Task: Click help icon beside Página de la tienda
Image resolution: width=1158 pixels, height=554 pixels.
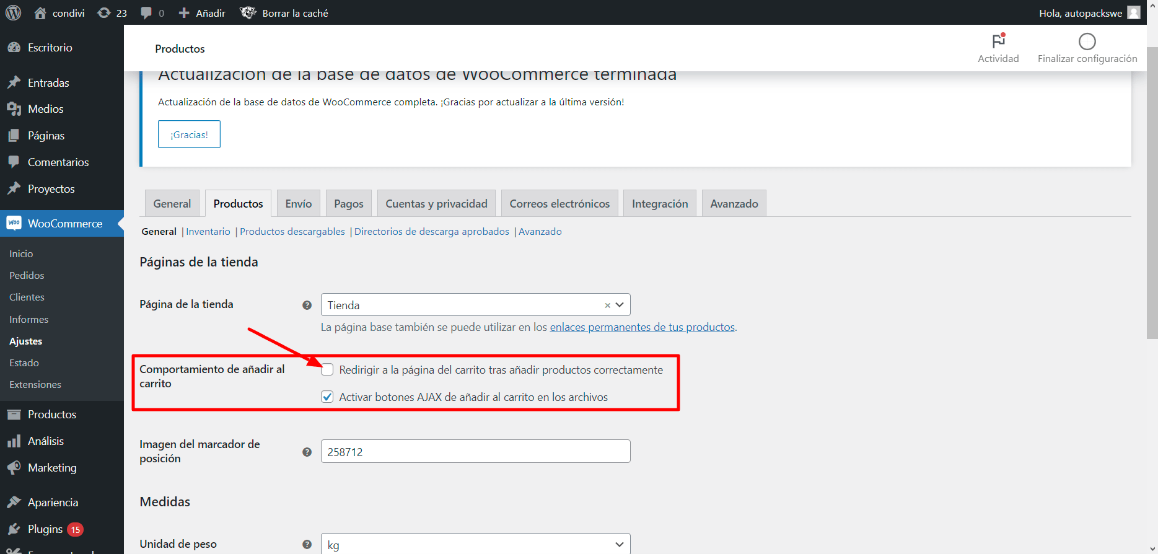Action: (x=307, y=305)
